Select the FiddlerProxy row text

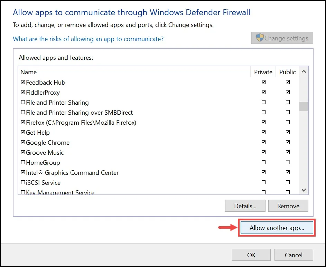click(43, 93)
